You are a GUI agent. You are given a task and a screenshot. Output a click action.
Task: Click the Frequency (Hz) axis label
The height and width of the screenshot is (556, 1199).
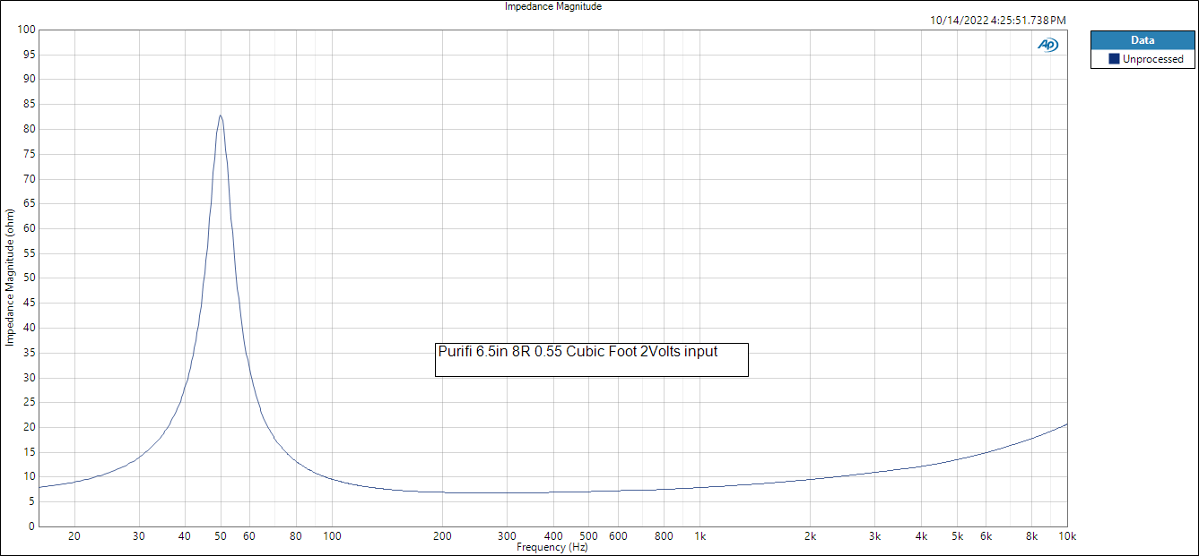552,547
